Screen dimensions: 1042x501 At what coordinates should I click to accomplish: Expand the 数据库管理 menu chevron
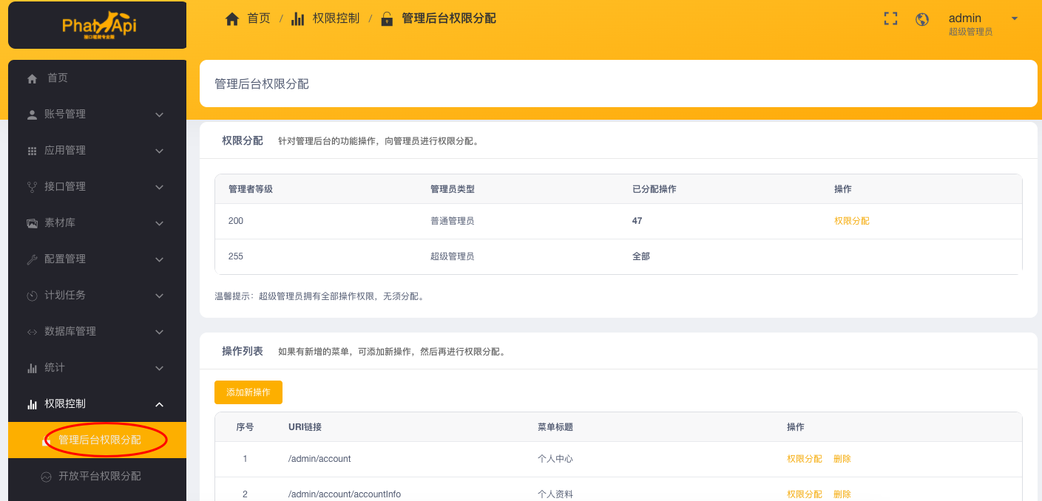pos(159,332)
